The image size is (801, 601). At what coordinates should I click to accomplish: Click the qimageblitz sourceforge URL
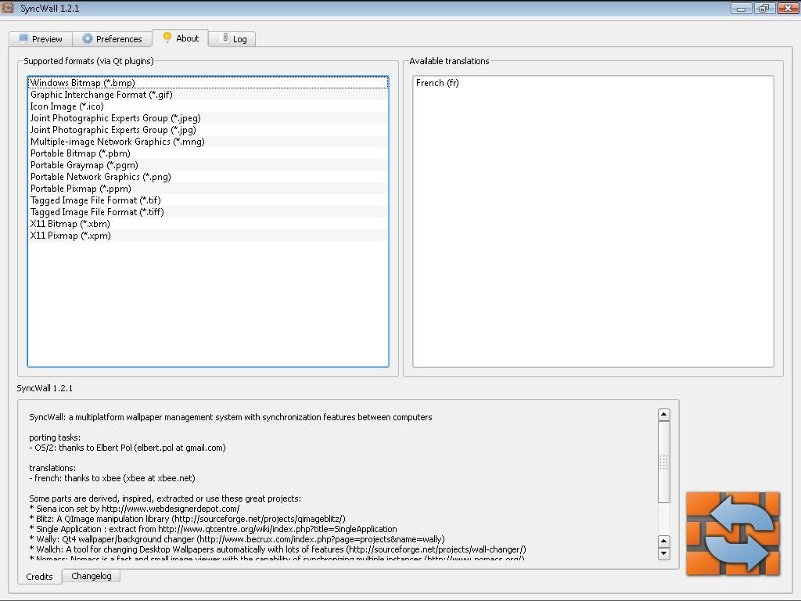coord(258,519)
